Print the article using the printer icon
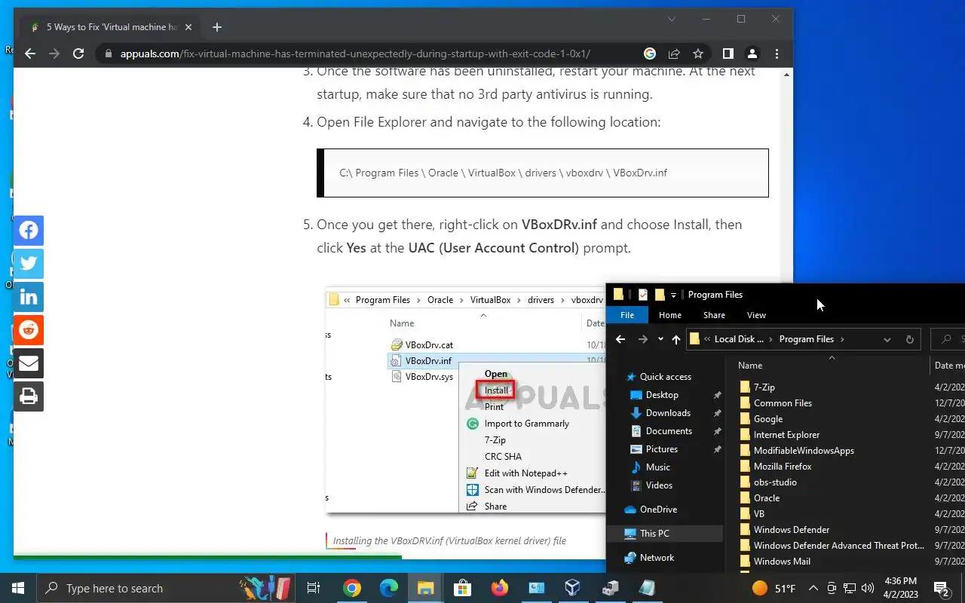Image resolution: width=965 pixels, height=603 pixels. [29, 396]
